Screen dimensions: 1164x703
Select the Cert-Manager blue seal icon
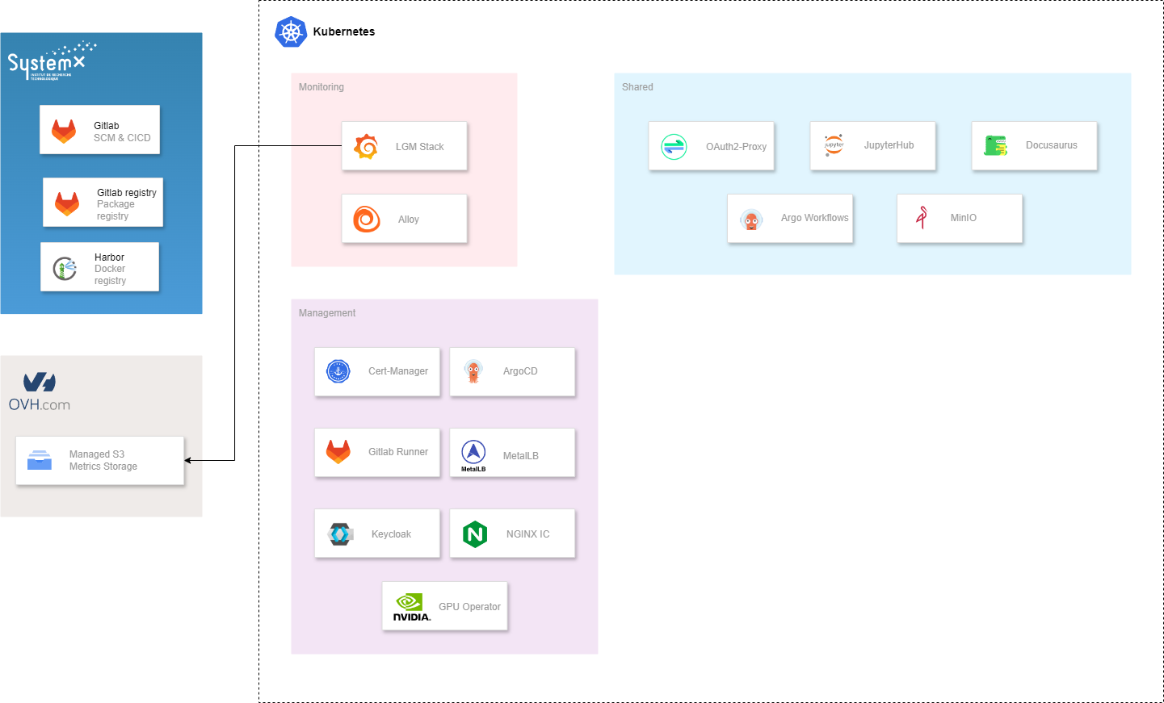click(x=338, y=371)
